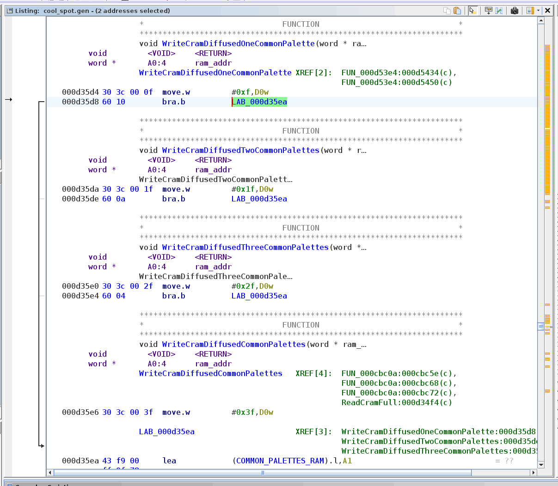This screenshot has width=558, height=486.
Task: Open the listing field editor icon
Action: [488, 11]
